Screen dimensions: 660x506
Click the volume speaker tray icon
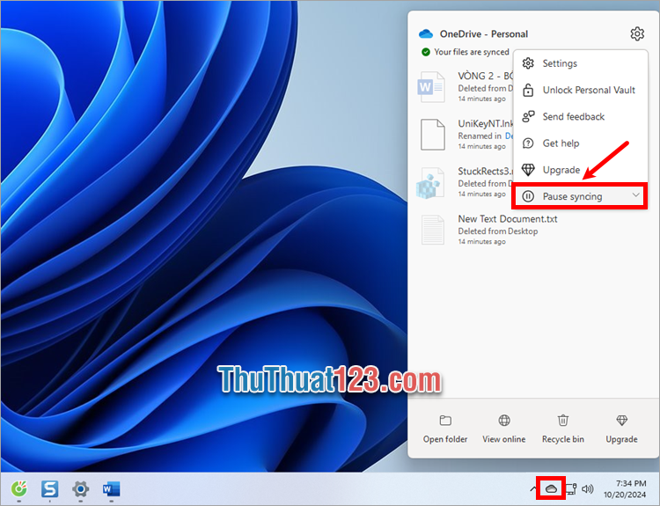[x=587, y=488]
